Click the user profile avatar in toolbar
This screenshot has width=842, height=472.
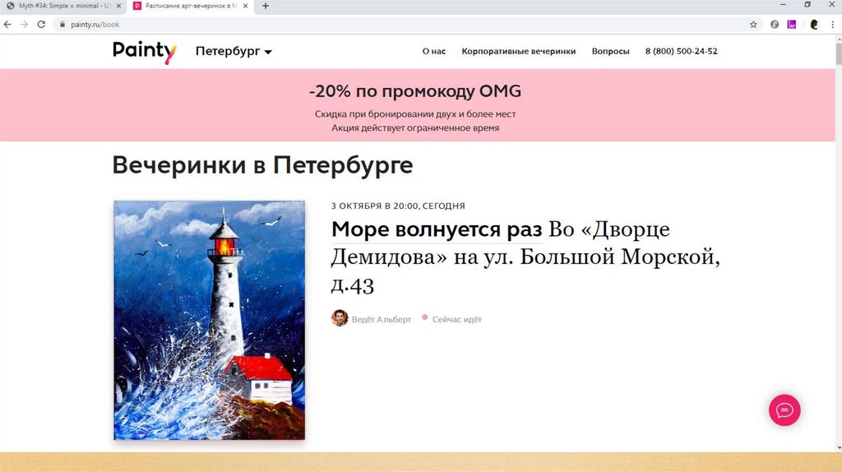coord(814,24)
